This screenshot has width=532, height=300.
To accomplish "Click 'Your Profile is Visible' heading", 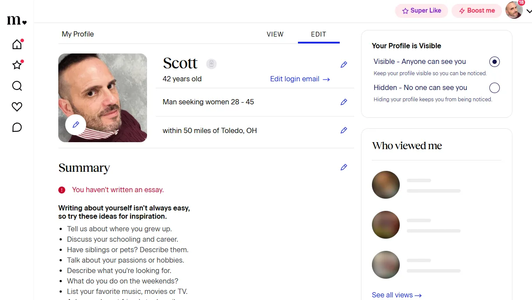I will tap(407, 46).
